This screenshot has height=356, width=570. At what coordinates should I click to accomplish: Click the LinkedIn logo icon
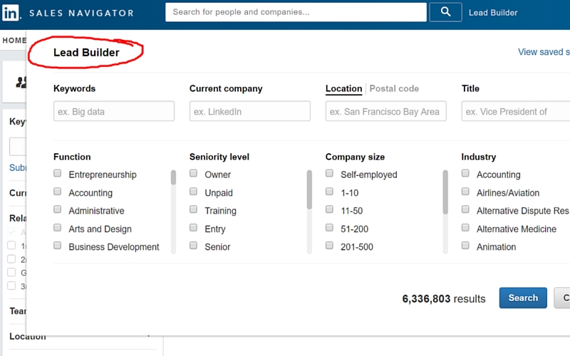pos(11,13)
